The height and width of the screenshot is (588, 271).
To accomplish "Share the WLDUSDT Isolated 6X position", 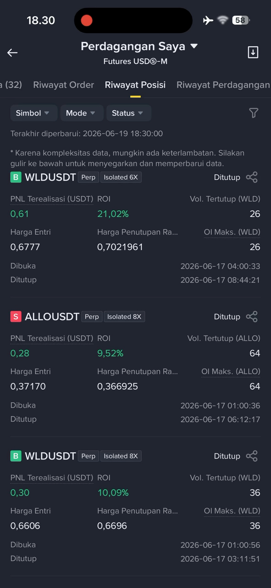I will click(252, 177).
